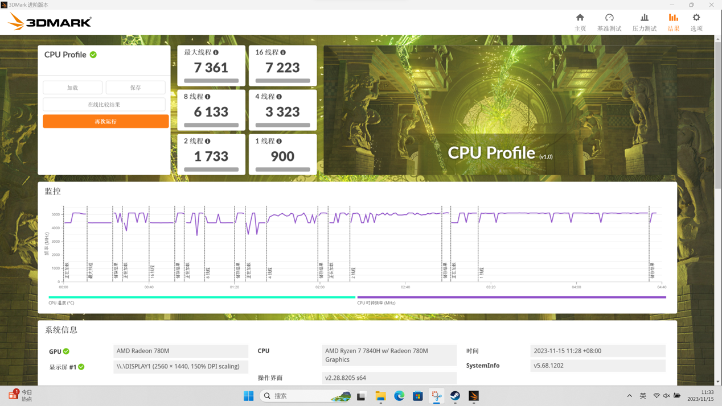Click the 时间 value 2023-11-15 11:28
This screenshot has width=722, height=406.
[x=598, y=351]
